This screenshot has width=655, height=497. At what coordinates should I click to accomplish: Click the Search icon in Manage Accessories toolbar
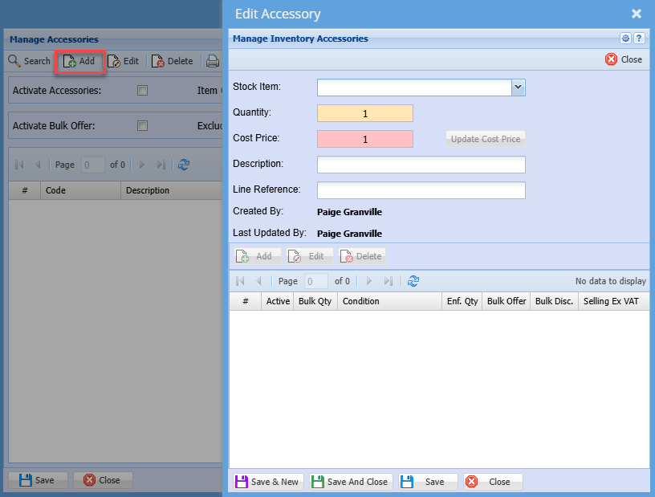coord(14,61)
